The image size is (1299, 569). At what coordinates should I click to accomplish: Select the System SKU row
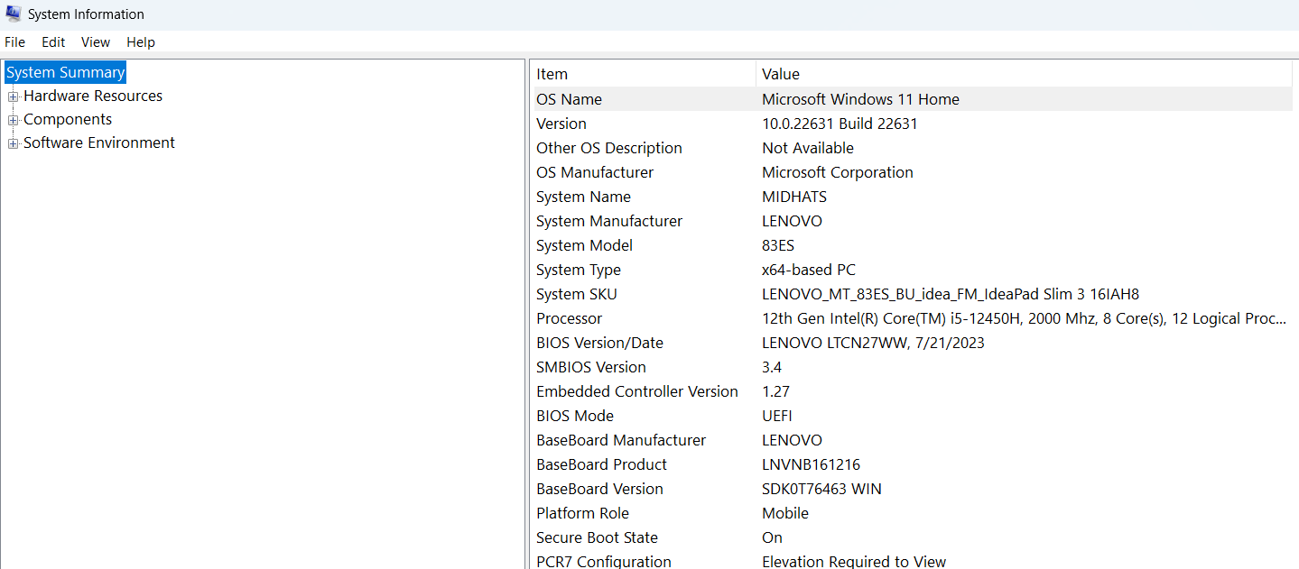(912, 294)
